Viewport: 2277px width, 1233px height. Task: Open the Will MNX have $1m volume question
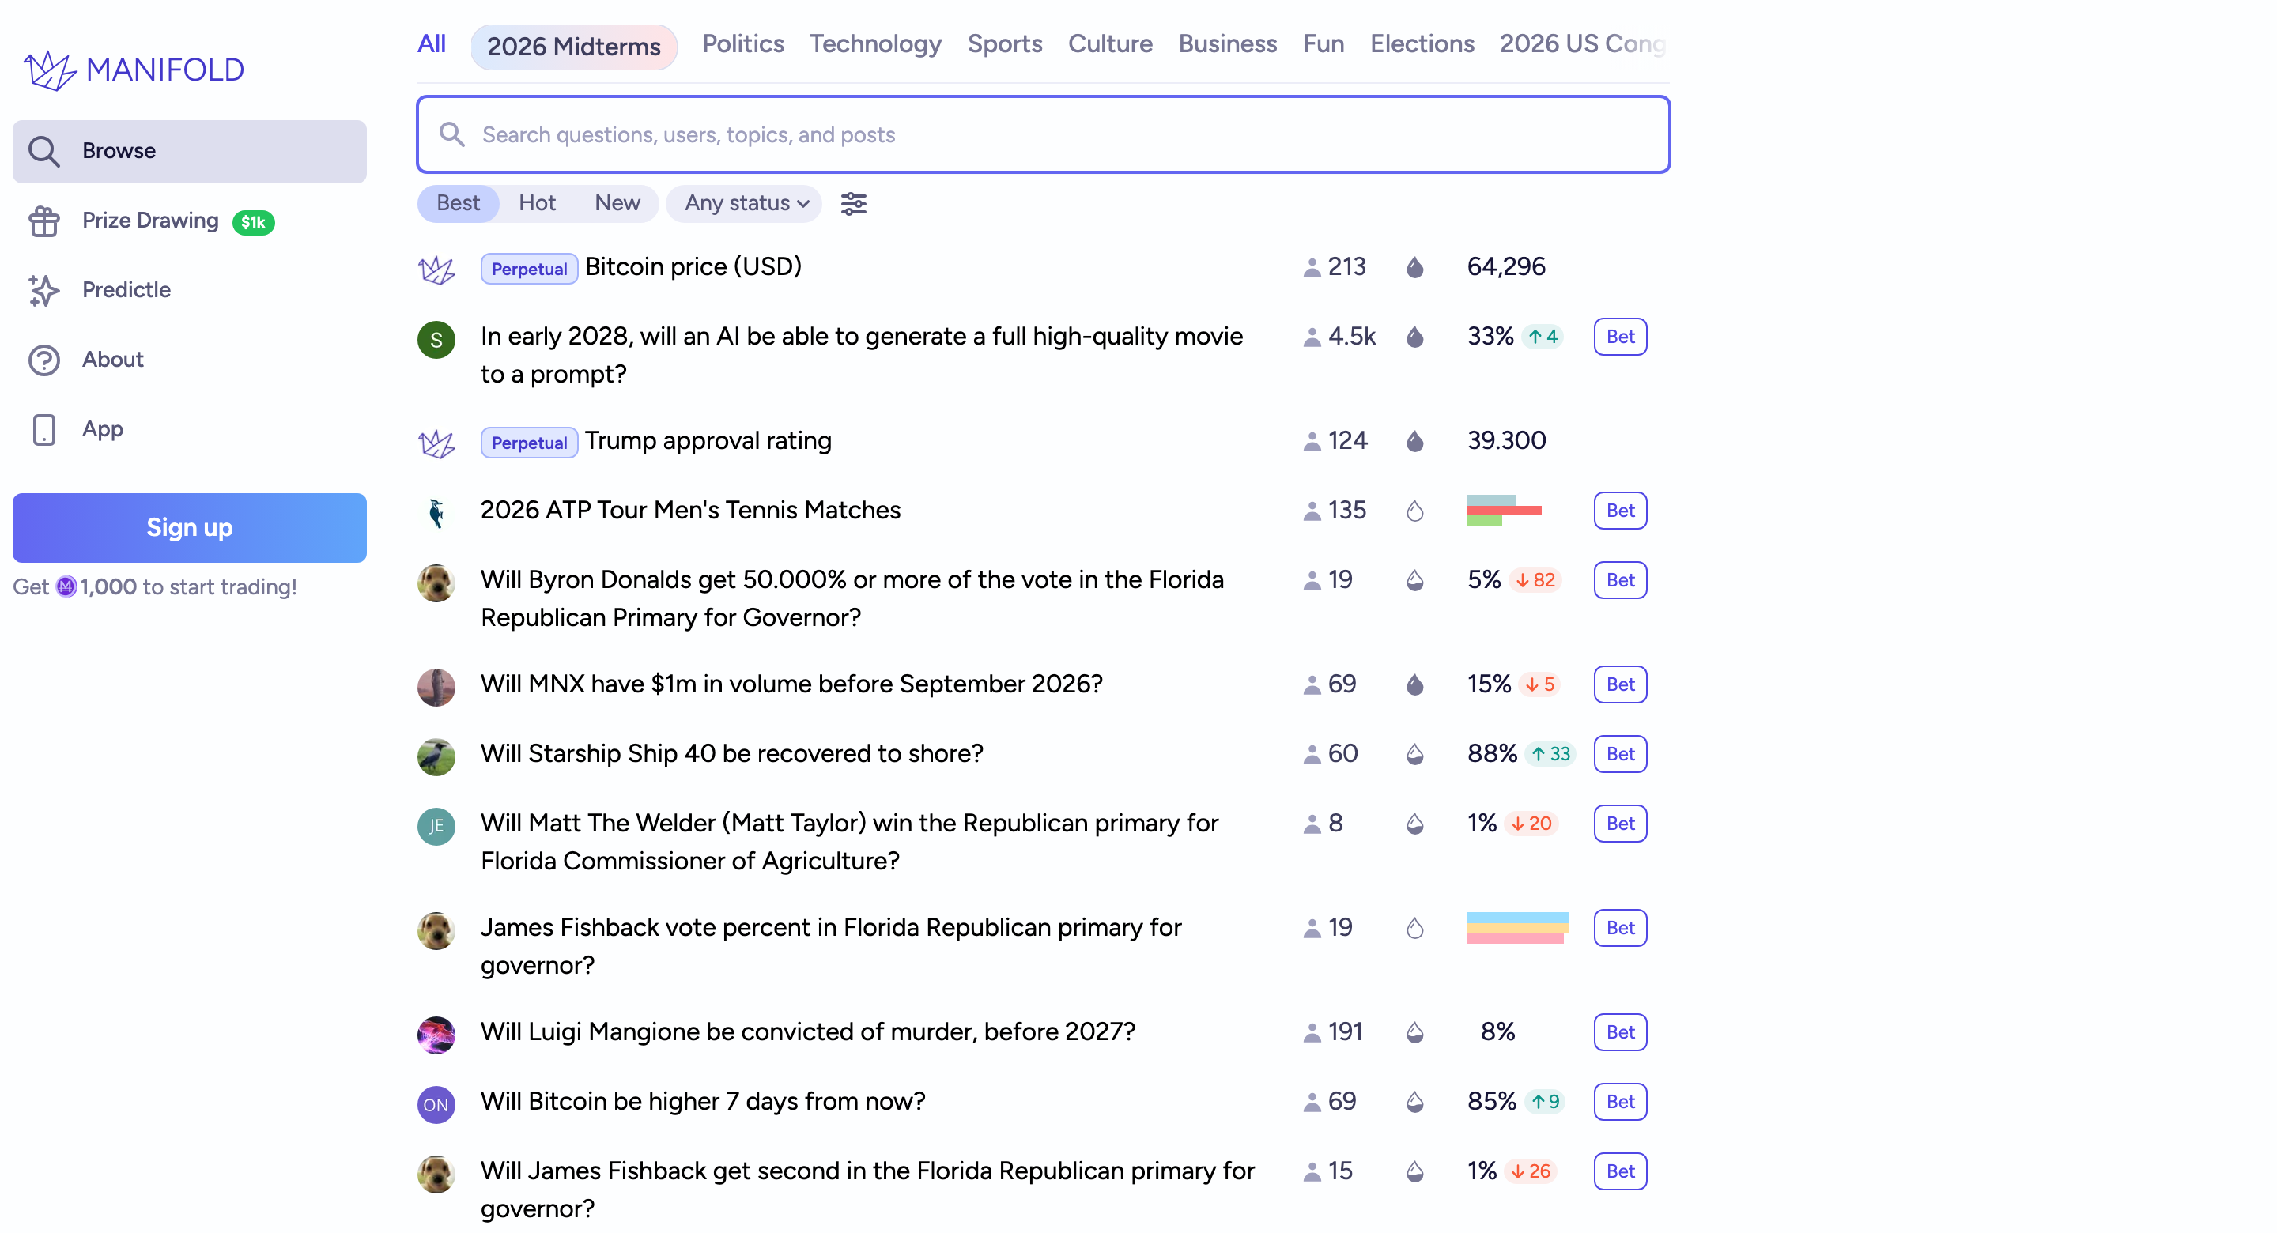(791, 684)
